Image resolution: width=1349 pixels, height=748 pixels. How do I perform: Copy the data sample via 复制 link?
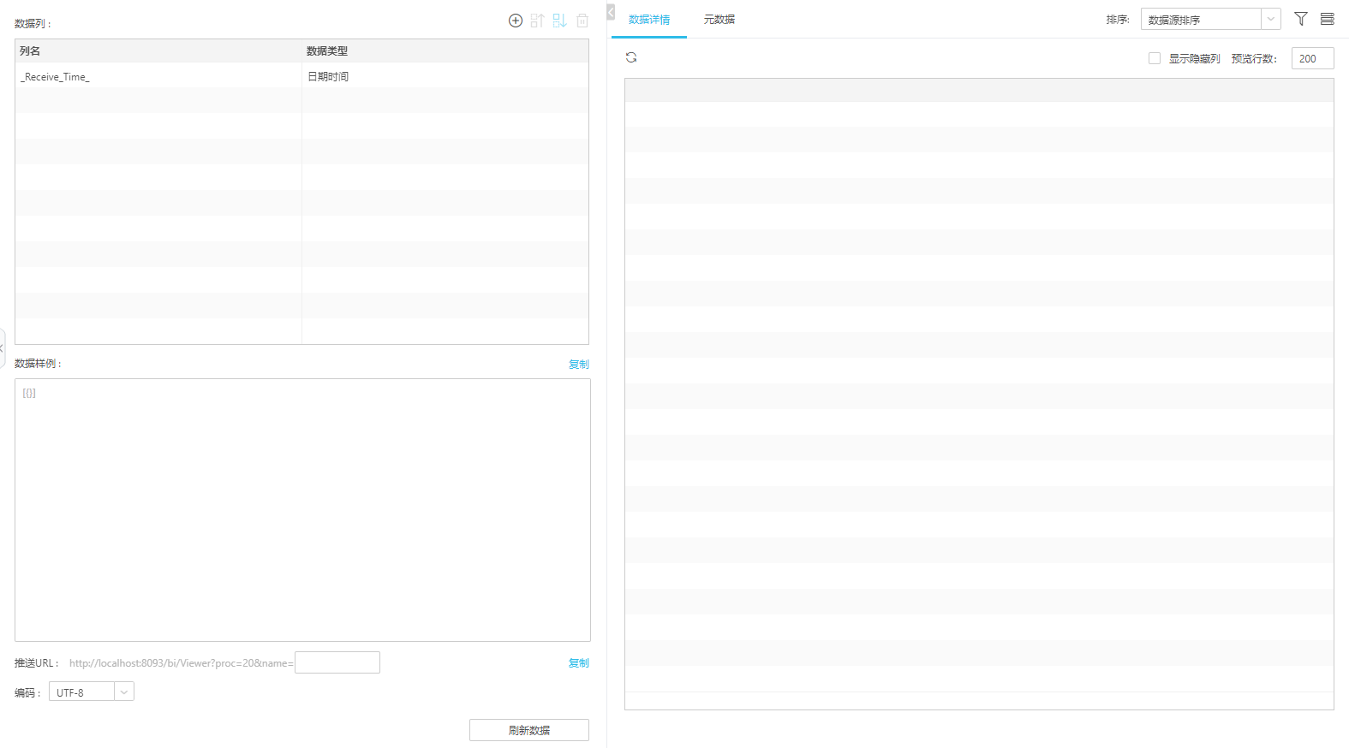click(x=579, y=365)
